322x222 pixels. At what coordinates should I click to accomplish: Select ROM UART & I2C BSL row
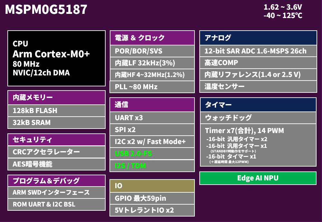tap(56, 204)
